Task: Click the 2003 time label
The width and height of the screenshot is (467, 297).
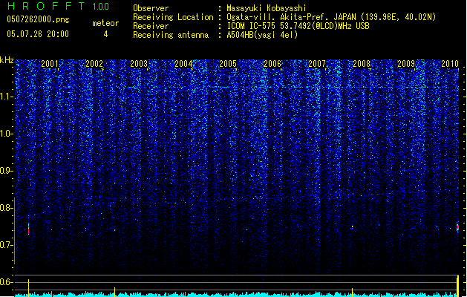Action: (139, 63)
